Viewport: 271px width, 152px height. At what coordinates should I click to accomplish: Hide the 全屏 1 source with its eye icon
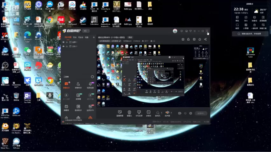click(63, 42)
